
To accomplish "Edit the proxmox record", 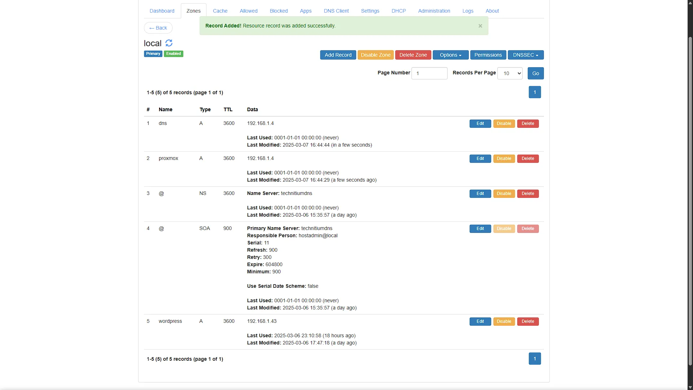I will pos(480,159).
